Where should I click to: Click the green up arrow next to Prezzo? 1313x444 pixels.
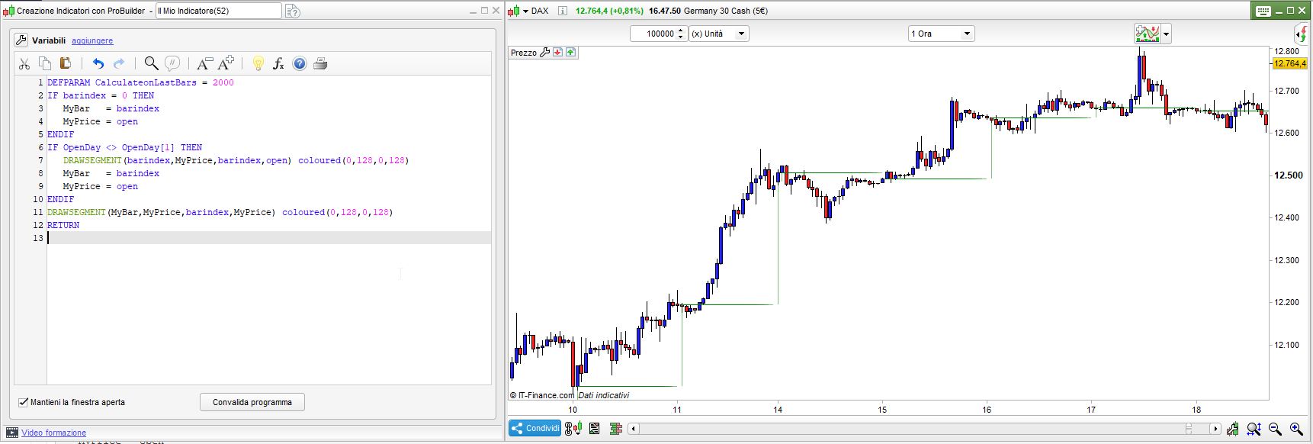click(x=571, y=53)
